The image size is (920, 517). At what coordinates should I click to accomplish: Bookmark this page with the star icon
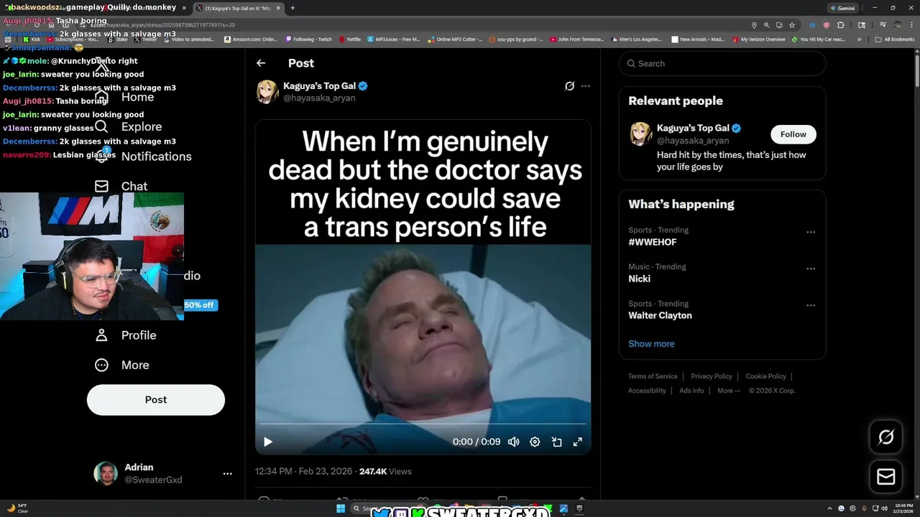[792, 25]
